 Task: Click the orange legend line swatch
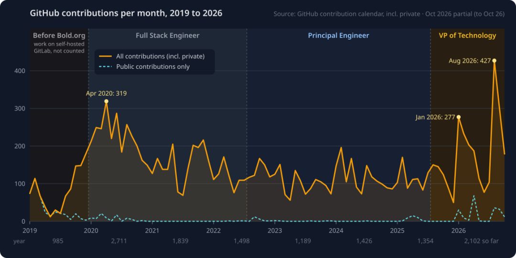pos(105,56)
